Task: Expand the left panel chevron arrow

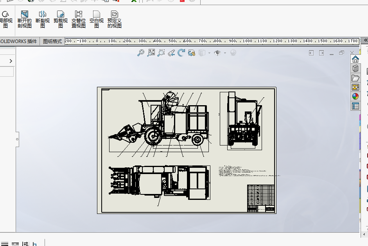Action: [x=11, y=61]
